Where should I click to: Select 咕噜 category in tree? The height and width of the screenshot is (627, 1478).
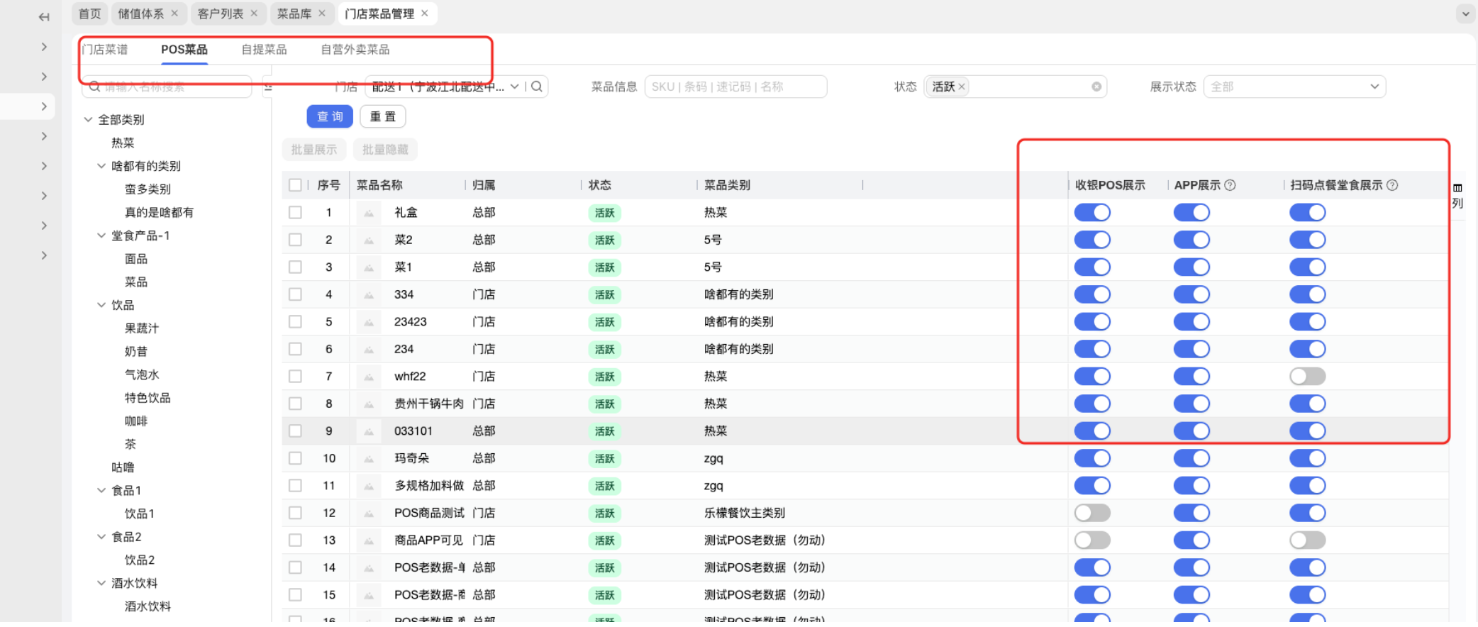point(123,467)
